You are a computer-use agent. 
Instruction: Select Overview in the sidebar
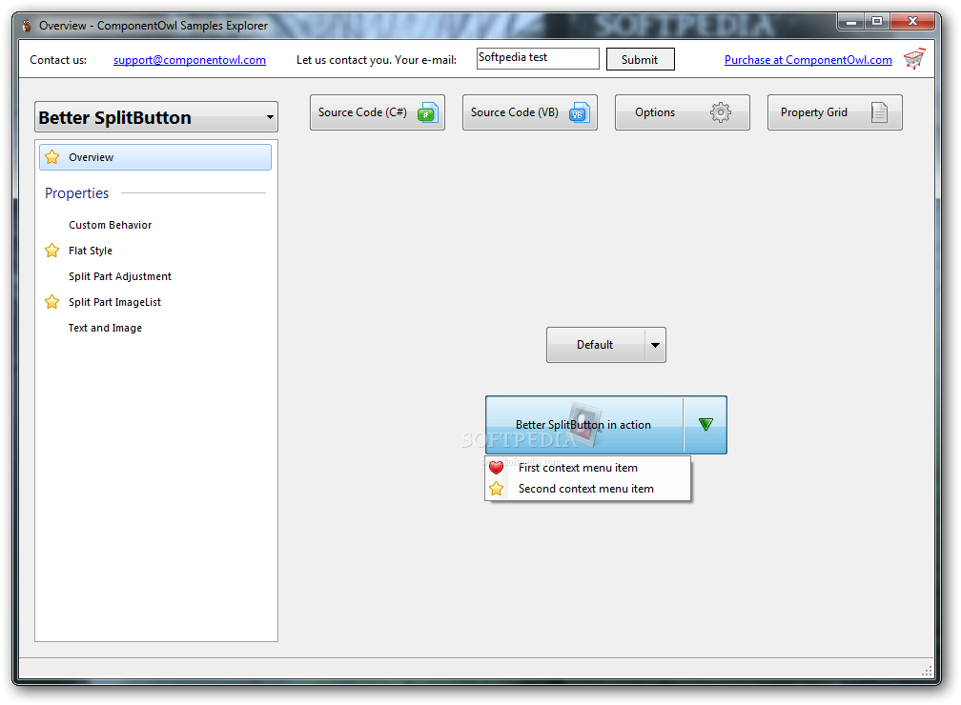pos(155,157)
